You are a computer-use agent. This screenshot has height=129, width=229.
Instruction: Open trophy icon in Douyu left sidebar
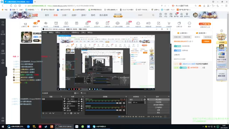3,61
